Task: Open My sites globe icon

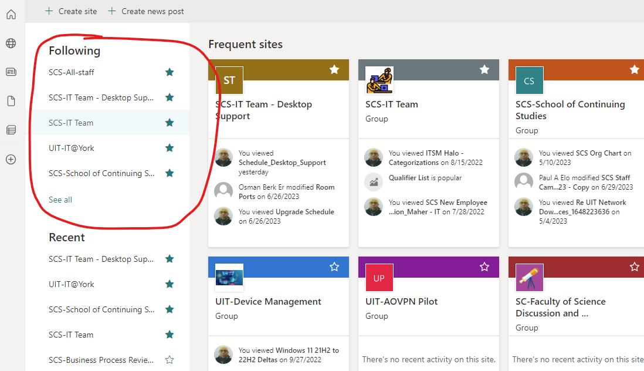Action: (x=11, y=43)
